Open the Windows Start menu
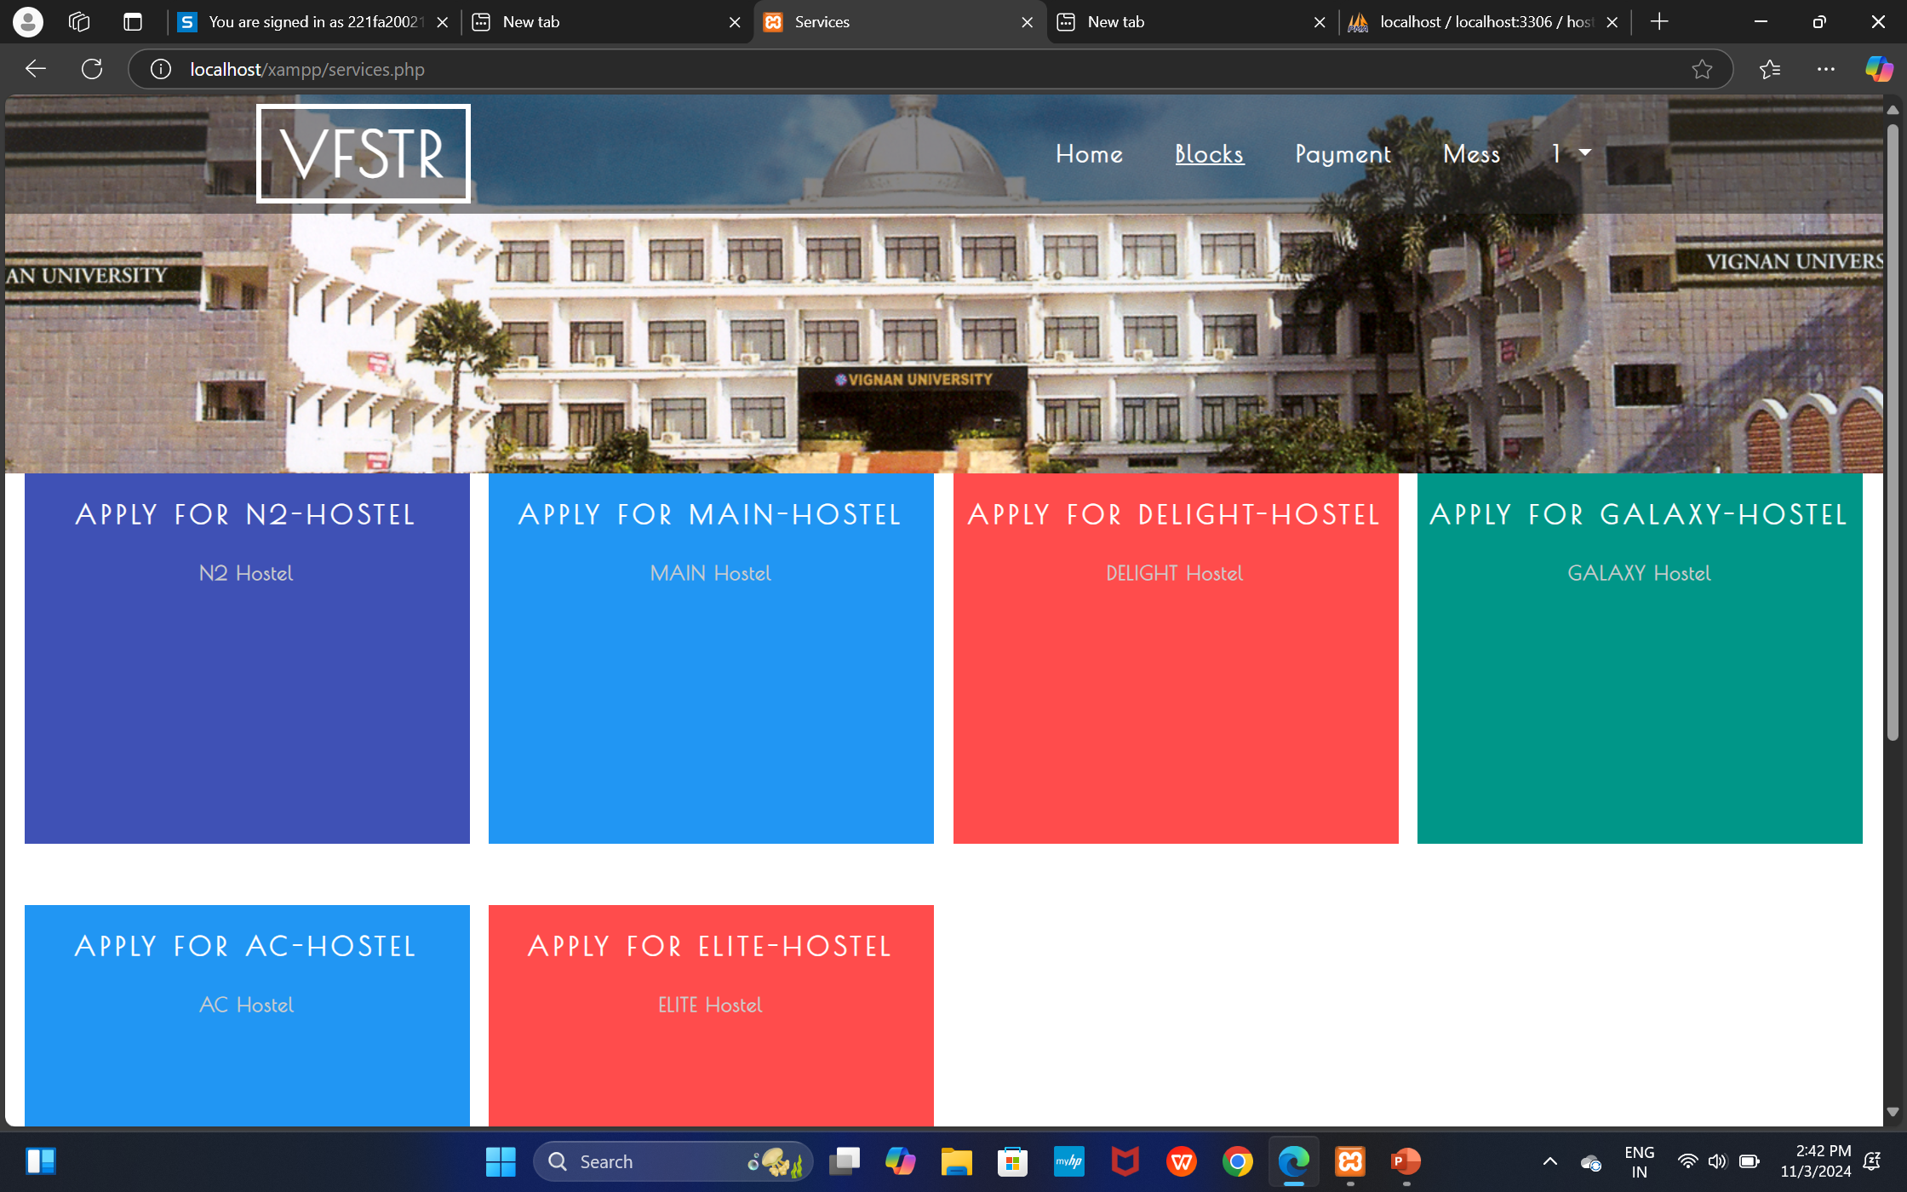 tap(501, 1161)
